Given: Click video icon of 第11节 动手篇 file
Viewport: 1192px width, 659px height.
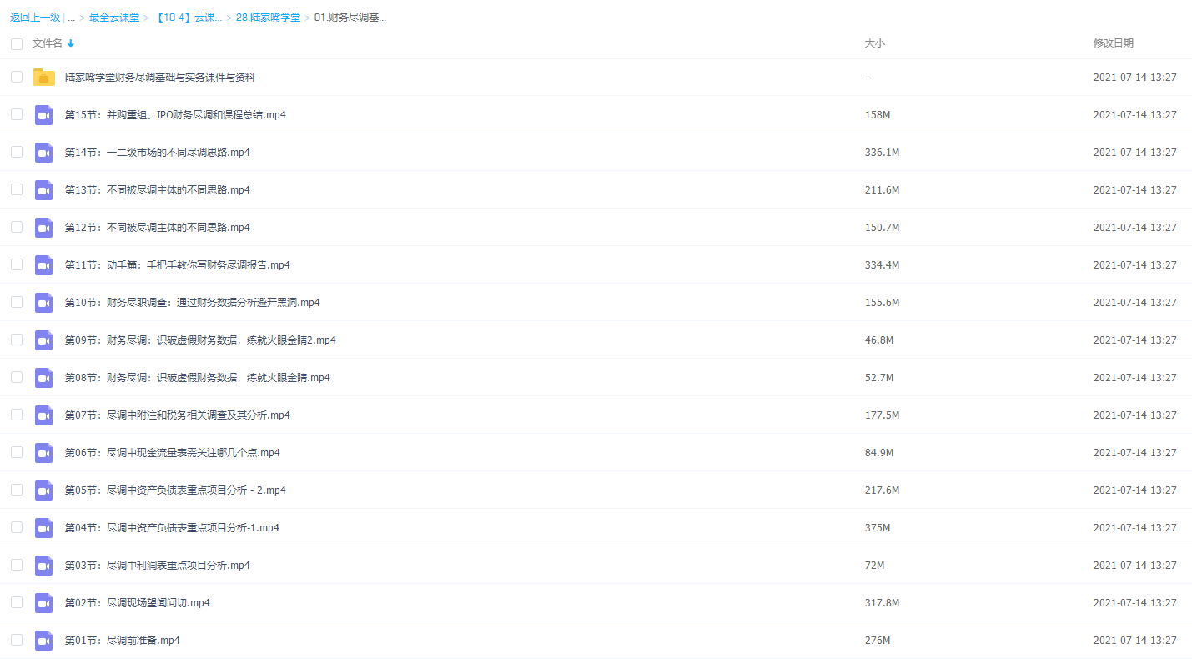Looking at the screenshot, I should (44, 265).
